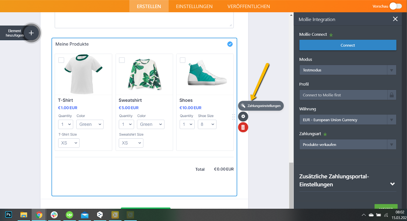Open the Modus Testmodus dropdown
This screenshot has width=407, height=221.
click(348, 70)
